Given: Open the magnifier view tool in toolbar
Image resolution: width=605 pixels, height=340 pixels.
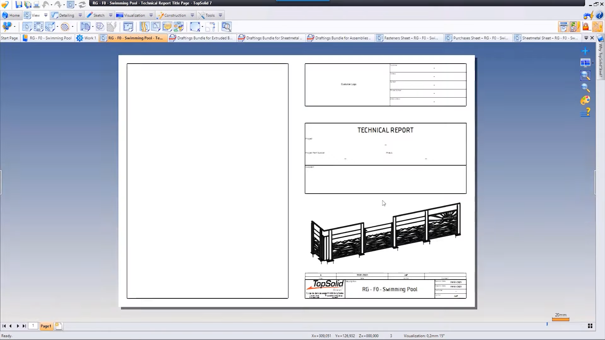Looking at the screenshot, I should pos(226,27).
